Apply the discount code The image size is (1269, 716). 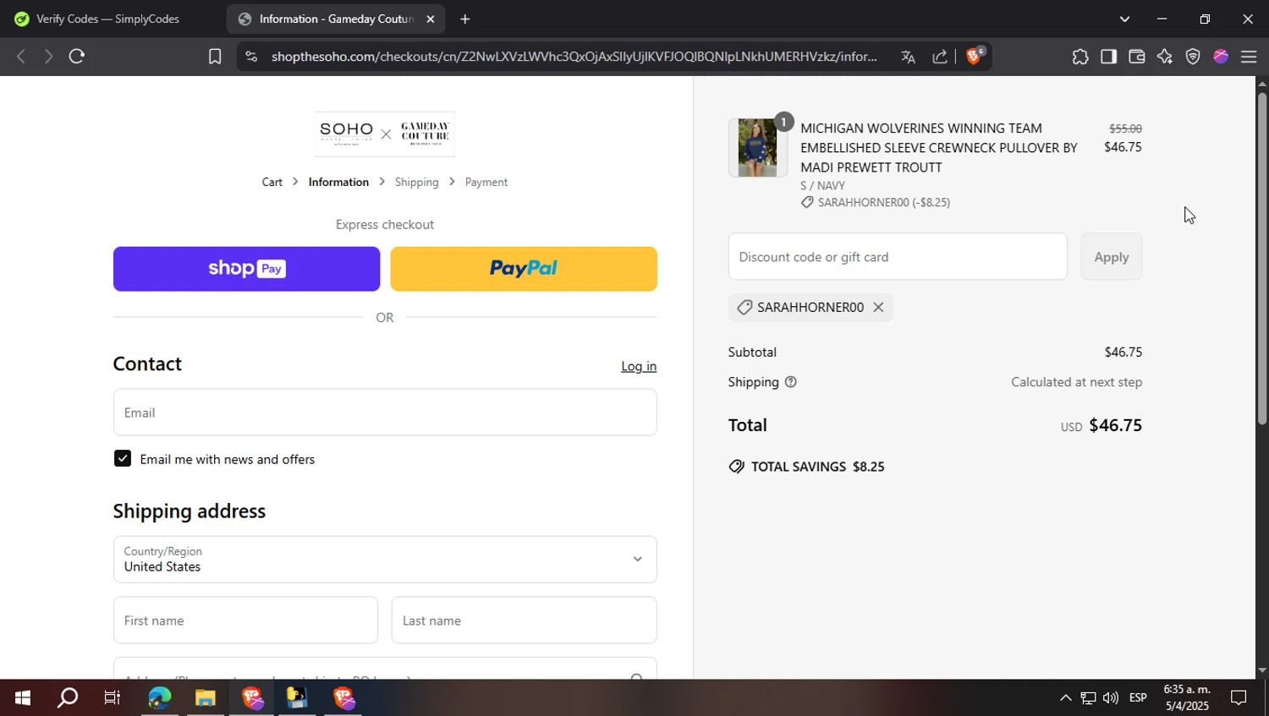point(1111,257)
